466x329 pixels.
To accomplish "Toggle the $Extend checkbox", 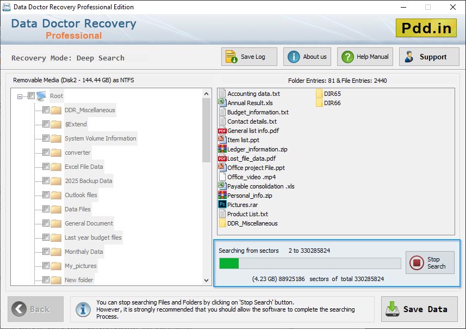I will pos(46,124).
